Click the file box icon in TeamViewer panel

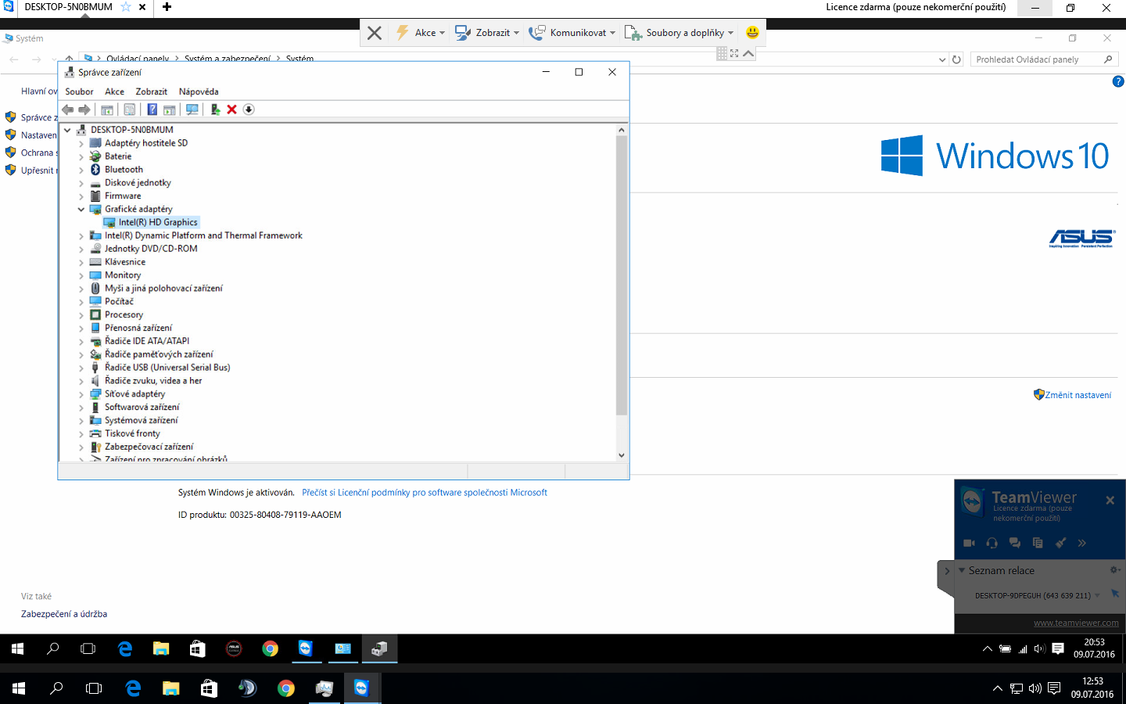(1038, 543)
